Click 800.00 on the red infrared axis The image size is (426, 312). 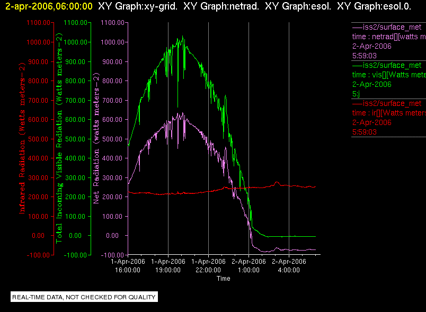click(38, 81)
